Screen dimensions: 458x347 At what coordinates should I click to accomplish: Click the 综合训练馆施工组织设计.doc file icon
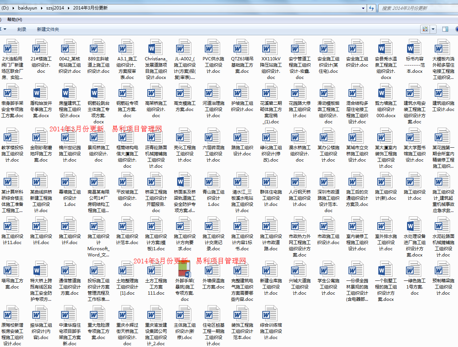(271, 315)
